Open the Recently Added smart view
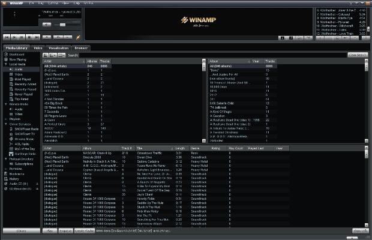Screen dimensions: 372x240 [25, 84]
